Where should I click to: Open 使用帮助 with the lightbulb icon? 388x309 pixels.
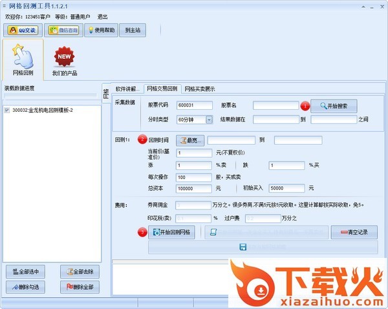(x=100, y=30)
